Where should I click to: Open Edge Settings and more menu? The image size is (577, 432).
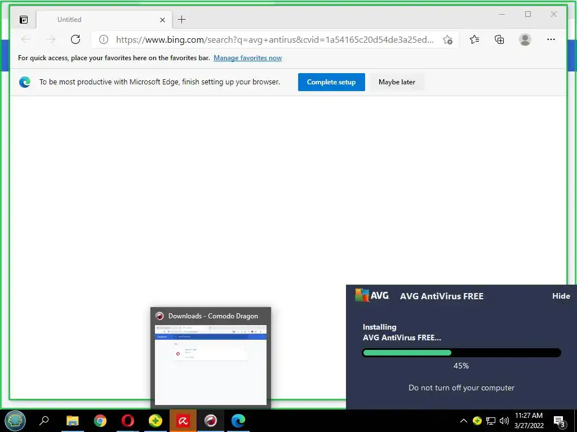551,39
